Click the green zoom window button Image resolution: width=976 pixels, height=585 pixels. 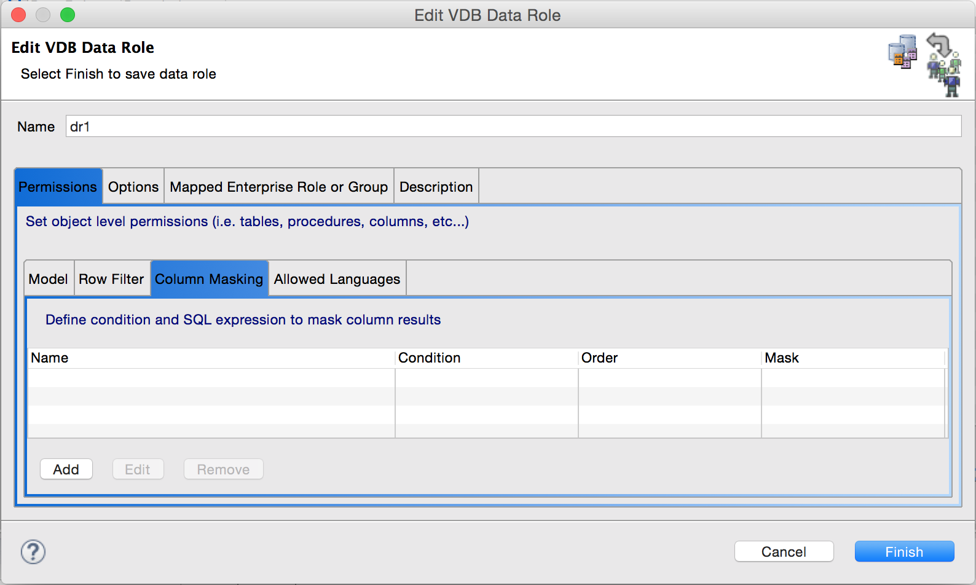pyautogui.click(x=68, y=15)
